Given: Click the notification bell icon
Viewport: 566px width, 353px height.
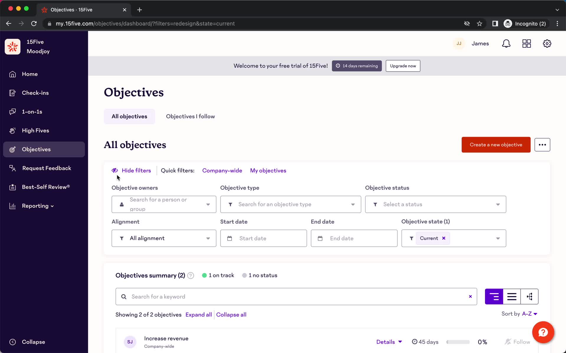Looking at the screenshot, I should click(x=506, y=44).
